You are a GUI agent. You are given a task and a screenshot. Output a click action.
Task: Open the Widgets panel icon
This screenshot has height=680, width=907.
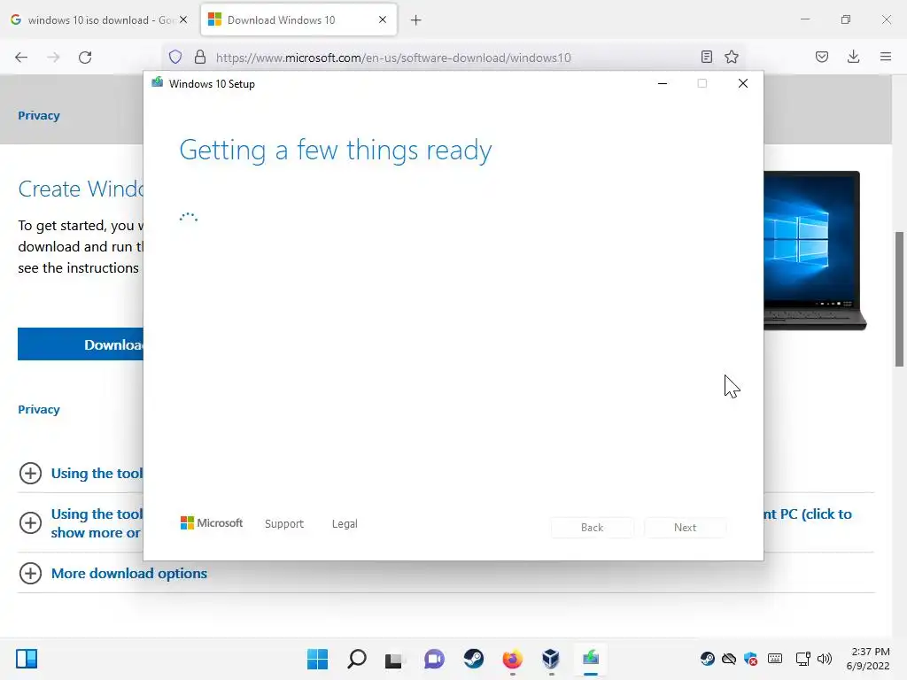pos(27,659)
